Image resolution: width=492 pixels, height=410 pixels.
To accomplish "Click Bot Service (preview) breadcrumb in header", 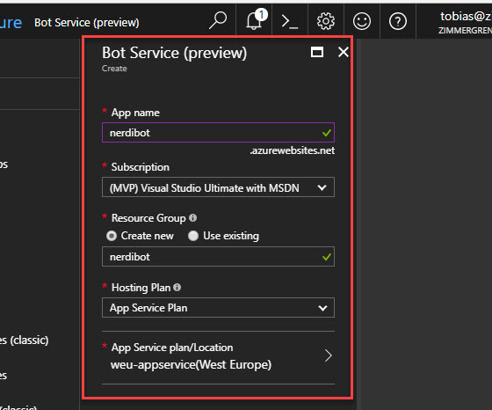I will (87, 23).
